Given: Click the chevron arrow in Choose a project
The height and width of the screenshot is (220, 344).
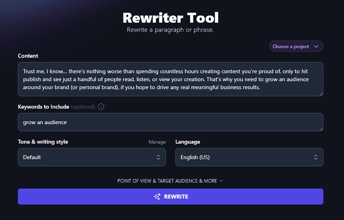Looking at the screenshot, I should (x=316, y=47).
